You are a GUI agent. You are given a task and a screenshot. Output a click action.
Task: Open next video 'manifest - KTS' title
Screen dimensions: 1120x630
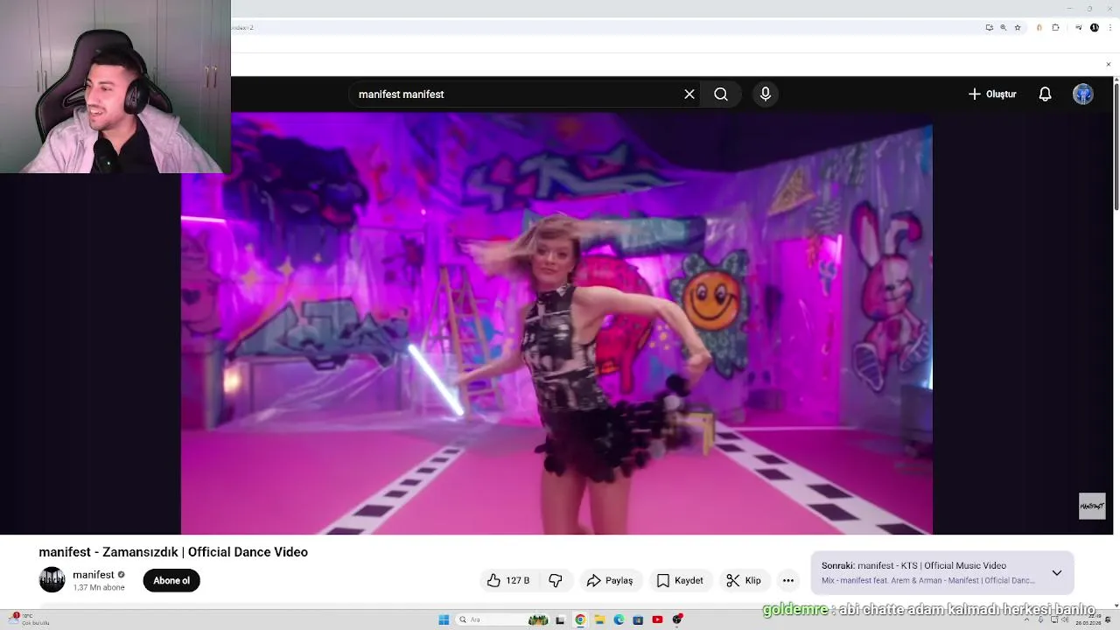pos(932,566)
